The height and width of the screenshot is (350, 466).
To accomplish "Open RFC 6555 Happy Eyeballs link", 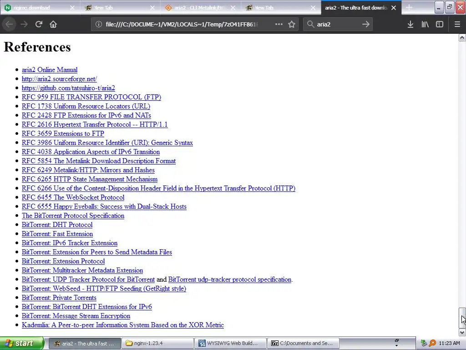I will click(x=104, y=206).
